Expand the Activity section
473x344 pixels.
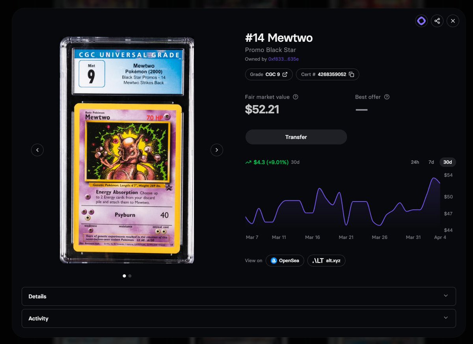[x=239, y=318]
